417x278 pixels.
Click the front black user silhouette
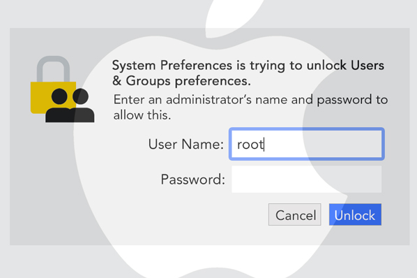coord(59,105)
